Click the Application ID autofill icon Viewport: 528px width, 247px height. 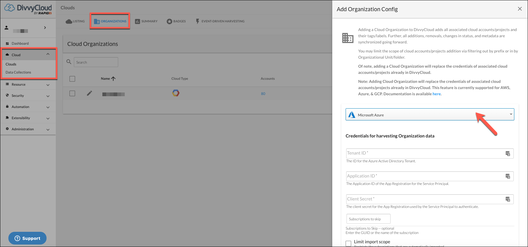point(508,176)
